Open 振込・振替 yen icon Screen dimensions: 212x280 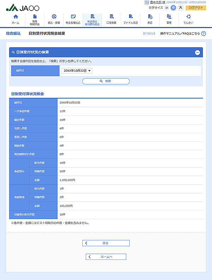(54, 17)
